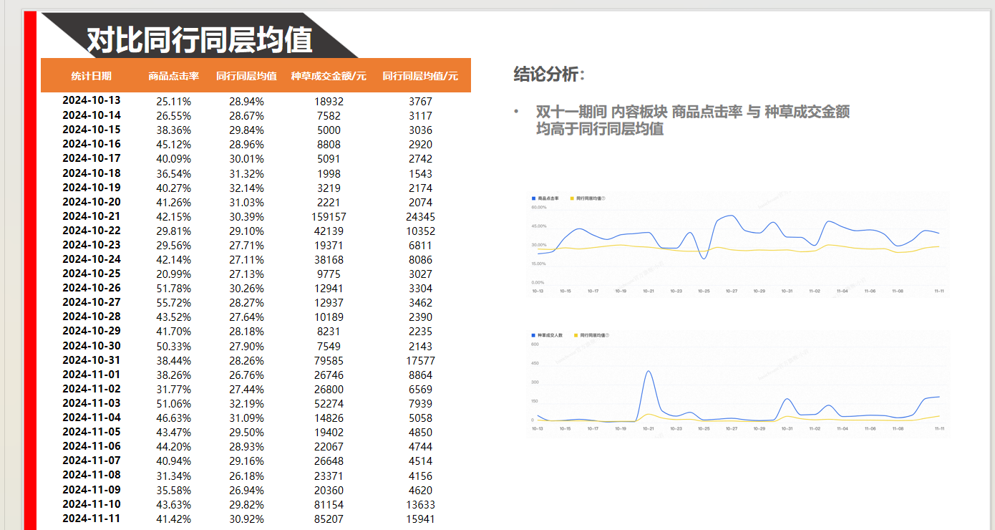Select the date cell 2024-10-13

(x=92, y=100)
